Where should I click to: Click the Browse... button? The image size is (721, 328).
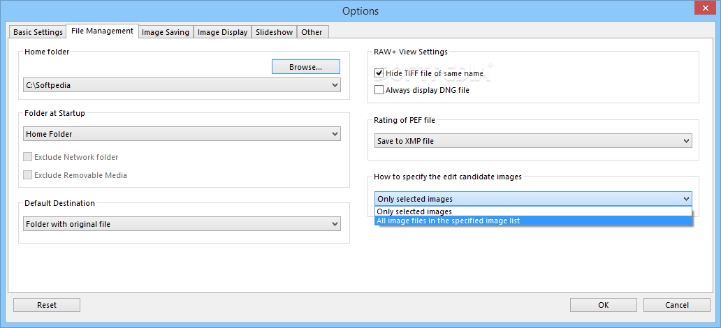pos(306,67)
